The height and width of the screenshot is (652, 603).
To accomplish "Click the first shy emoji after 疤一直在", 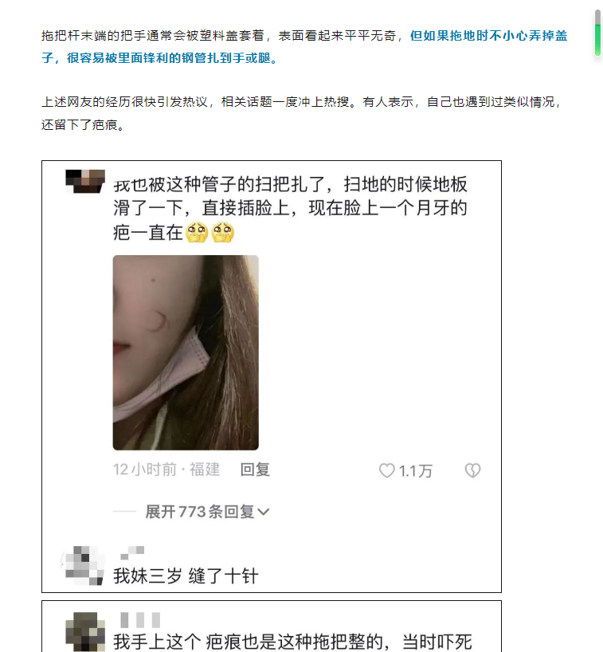I will (197, 233).
